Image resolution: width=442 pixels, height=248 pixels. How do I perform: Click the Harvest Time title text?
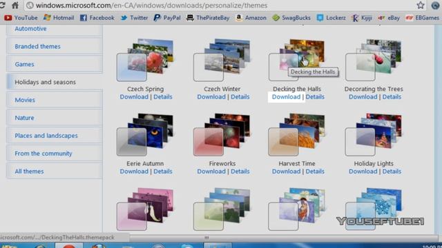point(297,163)
